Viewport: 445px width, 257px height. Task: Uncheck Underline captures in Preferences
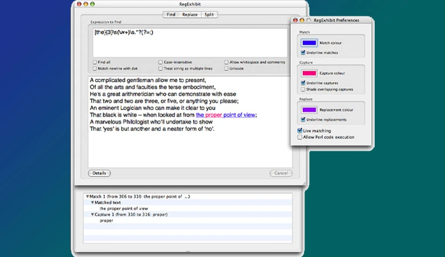pyautogui.click(x=303, y=83)
